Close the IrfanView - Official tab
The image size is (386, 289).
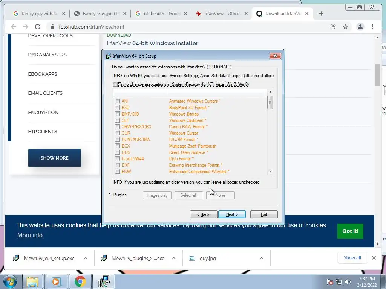(x=246, y=14)
